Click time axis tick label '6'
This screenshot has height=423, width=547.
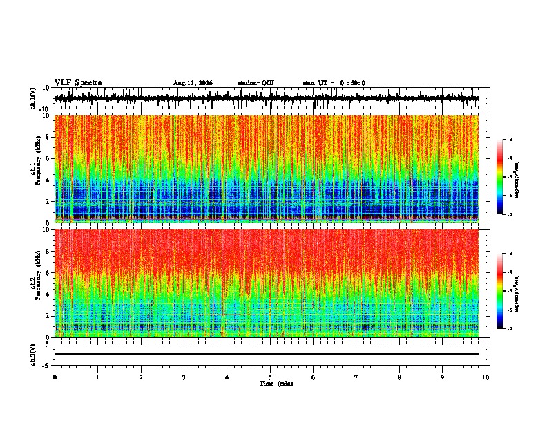coord(314,377)
